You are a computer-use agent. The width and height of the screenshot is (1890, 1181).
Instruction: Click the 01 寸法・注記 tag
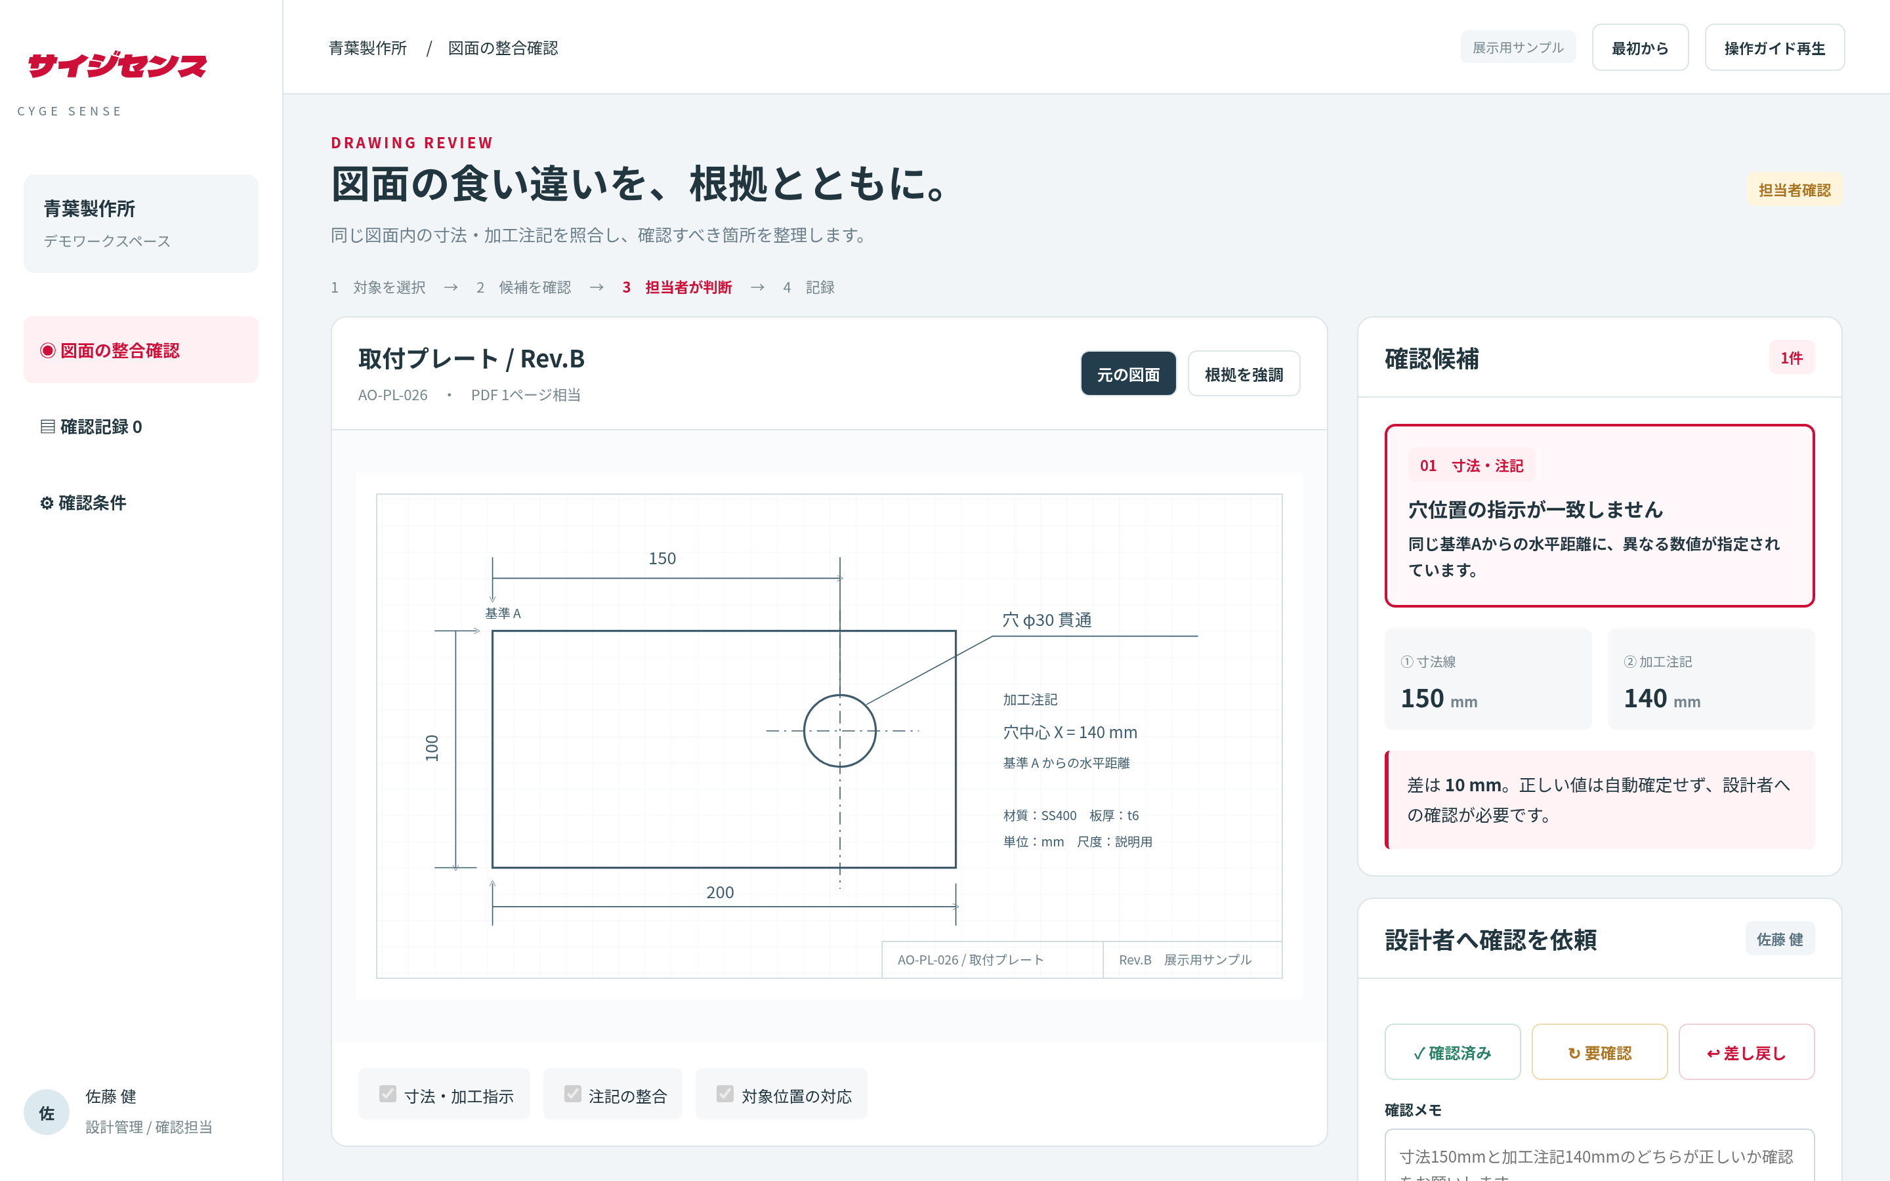(x=1471, y=466)
